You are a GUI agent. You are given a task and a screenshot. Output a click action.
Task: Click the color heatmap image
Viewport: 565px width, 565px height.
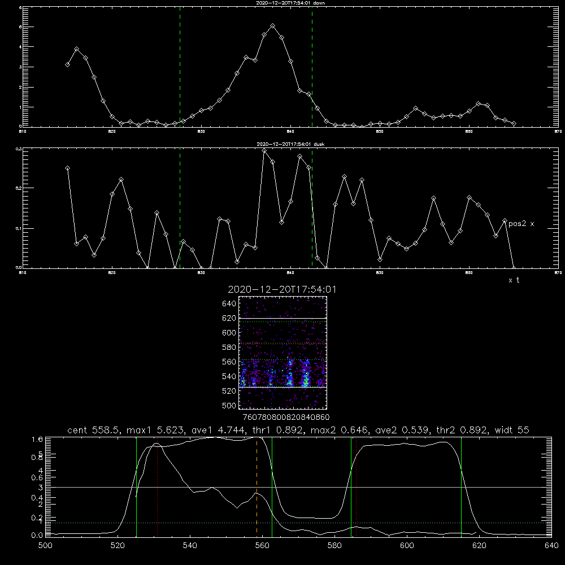coord(282,353)
